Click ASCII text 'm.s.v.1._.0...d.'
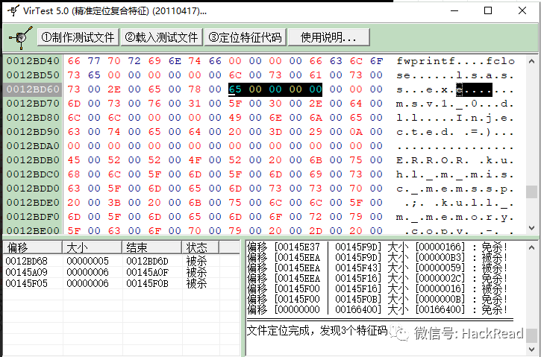The height and width of the screenshot is (357, 541). click(x=455, y=104)
